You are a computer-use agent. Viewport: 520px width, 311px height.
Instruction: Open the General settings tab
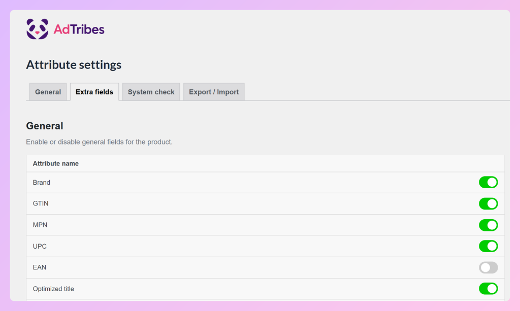48,92
